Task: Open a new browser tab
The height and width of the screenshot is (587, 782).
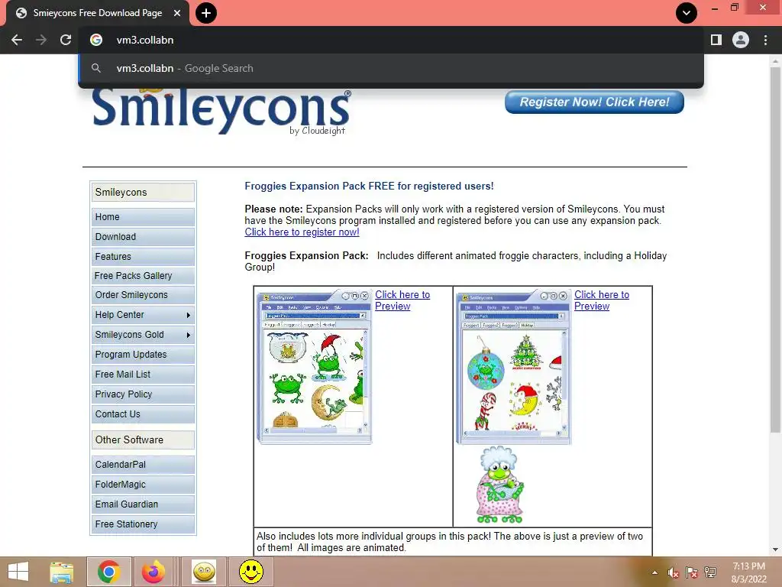Action: (x=206, y=13)
